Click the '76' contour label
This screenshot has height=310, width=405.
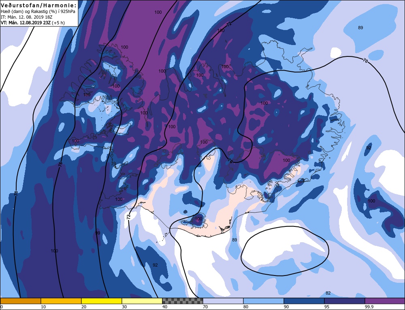(x=60, y=164)
